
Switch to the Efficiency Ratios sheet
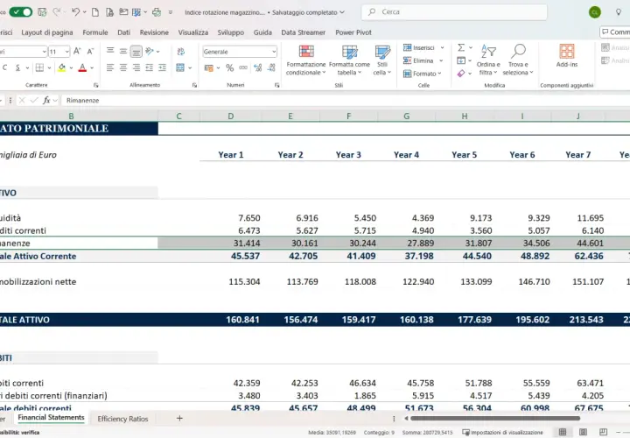click(122, 419)
